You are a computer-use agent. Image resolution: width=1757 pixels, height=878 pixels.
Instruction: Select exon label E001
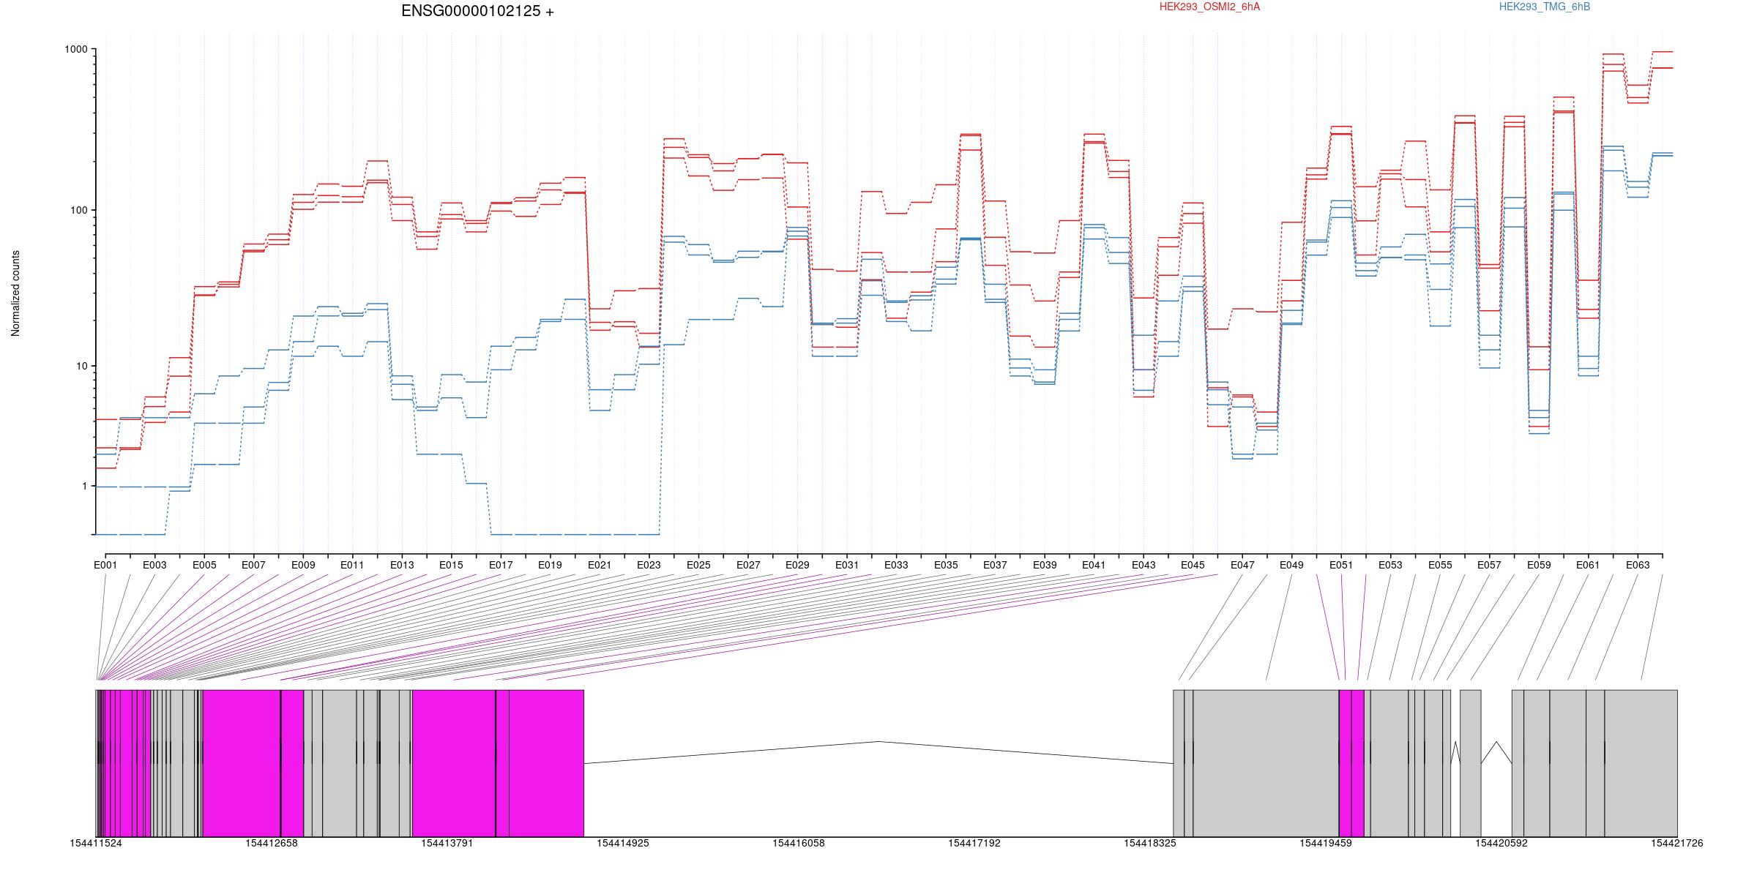[105, 565]
